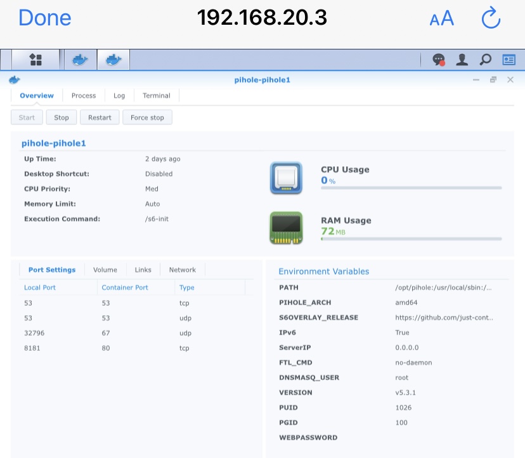Switch to the first Docker taskbar icon
This screenshot has width=525, height=458.
tap(81, 60)
